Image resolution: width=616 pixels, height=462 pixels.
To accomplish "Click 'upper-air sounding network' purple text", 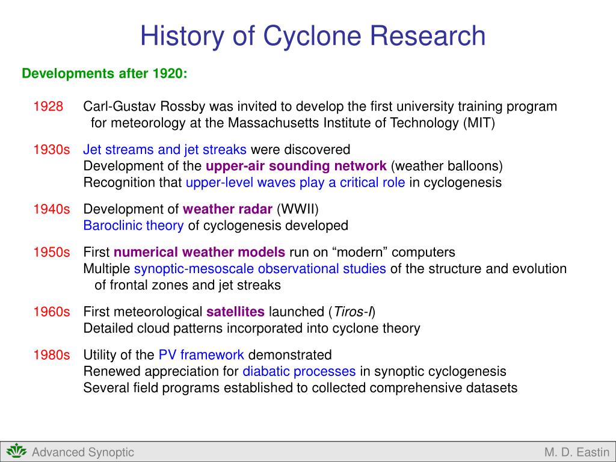I will [296, 166].
